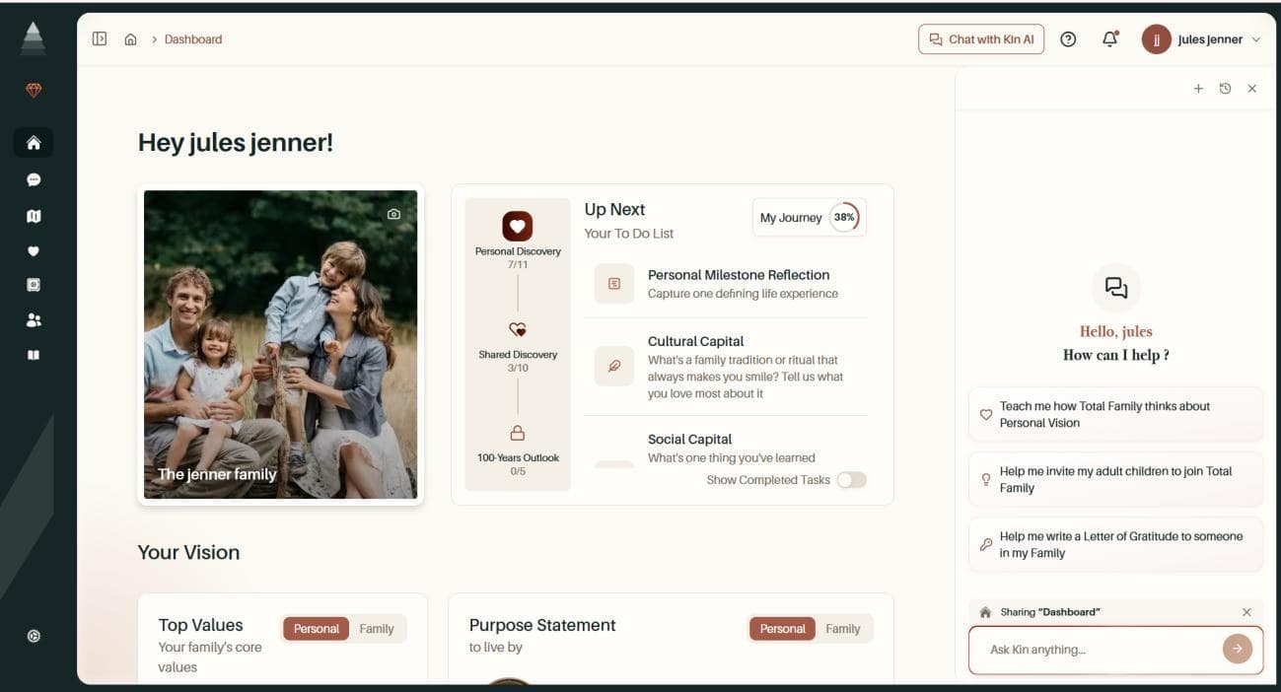Open the diamond premium icon in sidebar
The height and width of the screenshot is (692, 1281).
click(x=34, y=91)
